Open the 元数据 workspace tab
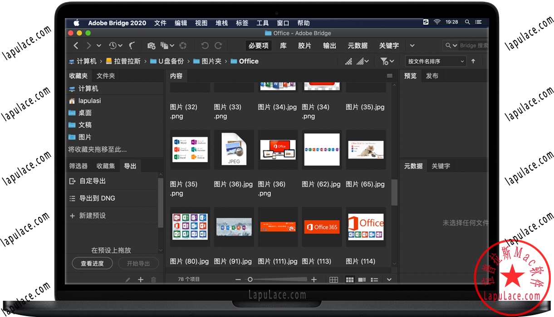554x317 pixels. tap(358, 45)
